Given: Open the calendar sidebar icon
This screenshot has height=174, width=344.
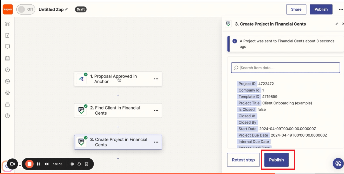Looking at the screenshot, I should pos(7,58).
